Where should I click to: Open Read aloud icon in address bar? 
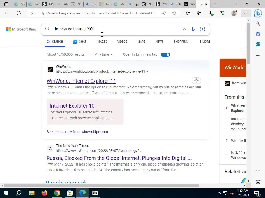(164, 13)
